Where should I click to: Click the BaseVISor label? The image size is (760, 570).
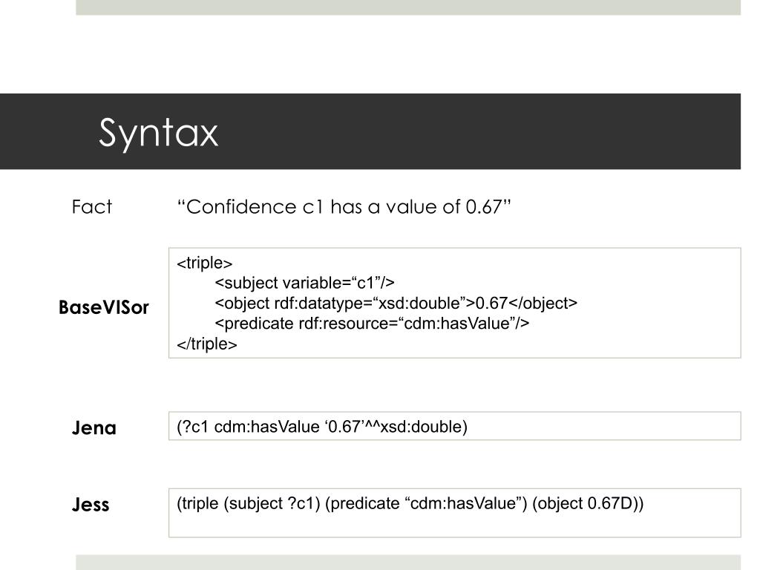103,307
